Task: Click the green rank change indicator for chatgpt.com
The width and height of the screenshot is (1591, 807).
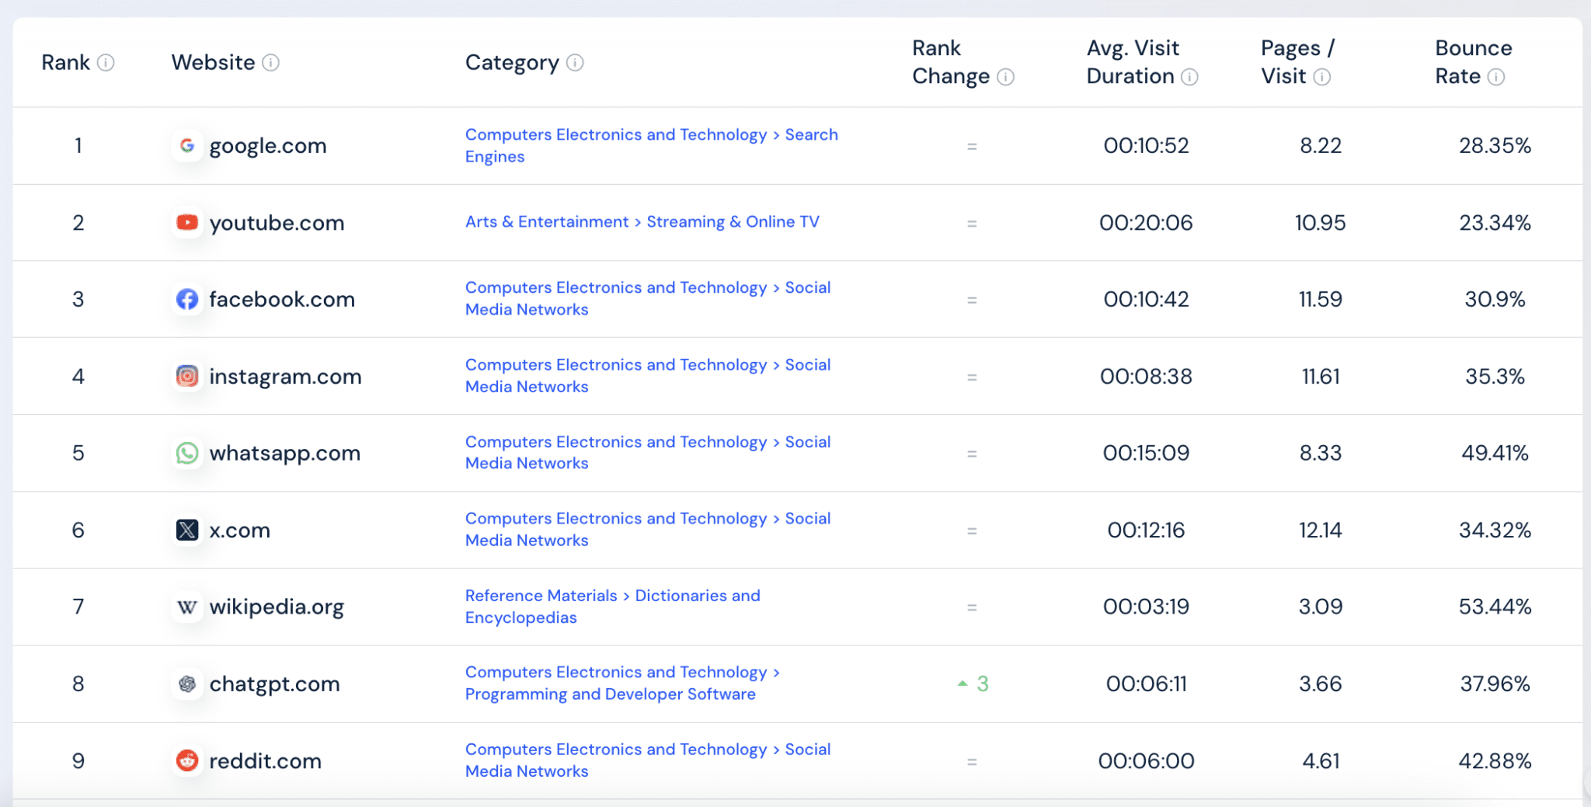Action: pyautogui.click(x=973, y=684)
